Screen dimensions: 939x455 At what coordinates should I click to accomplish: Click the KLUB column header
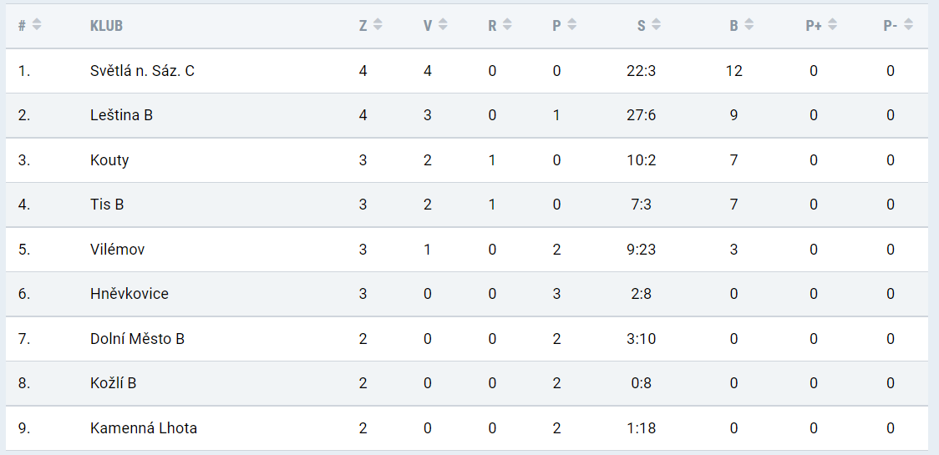click(107, 27)
